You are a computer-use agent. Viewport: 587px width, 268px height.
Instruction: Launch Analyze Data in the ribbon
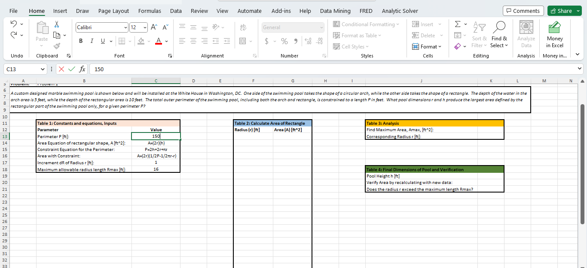pyautogui.click(x=526, y=34)
